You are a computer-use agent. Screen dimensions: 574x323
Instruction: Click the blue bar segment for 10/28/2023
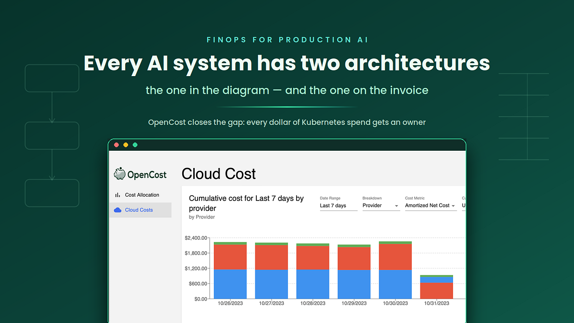point(313,284)
